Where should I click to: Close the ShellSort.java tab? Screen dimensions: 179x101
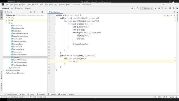point(62,12)
